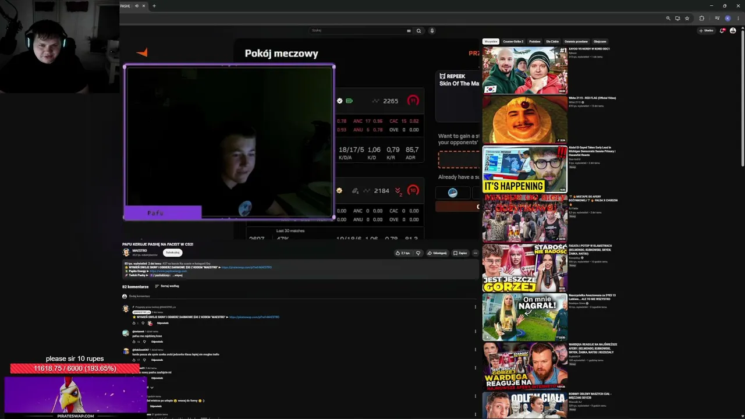The height and width of the screenshot is (419, 745).
Task: Bookmark this page with the star icon
Action: click(x=687, y=19)
